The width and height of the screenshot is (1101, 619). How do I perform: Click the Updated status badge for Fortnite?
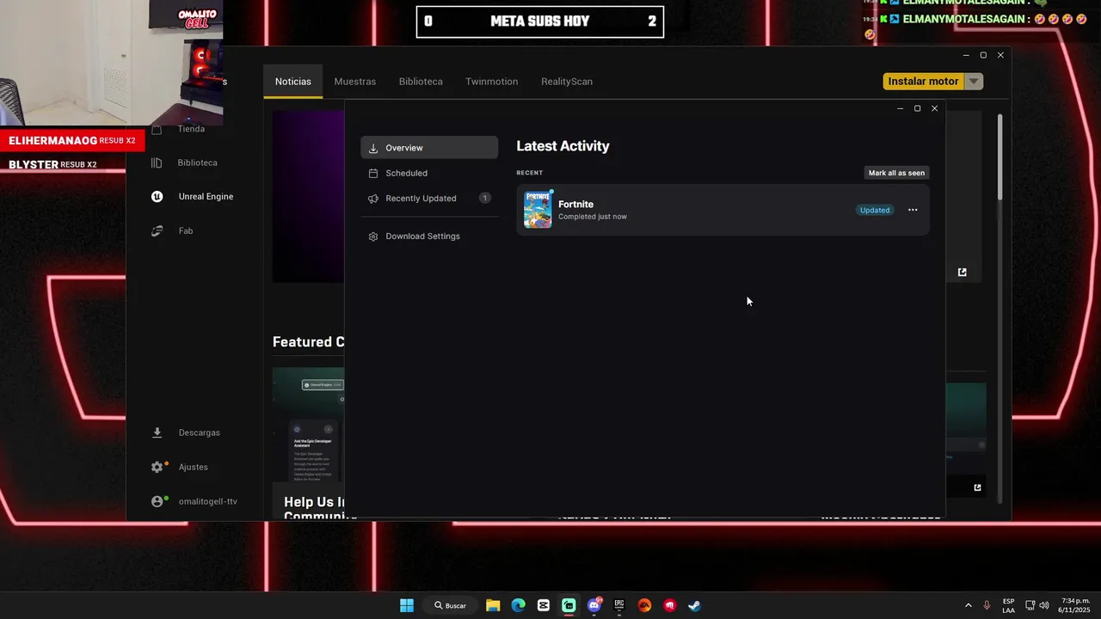pos(875,210)
